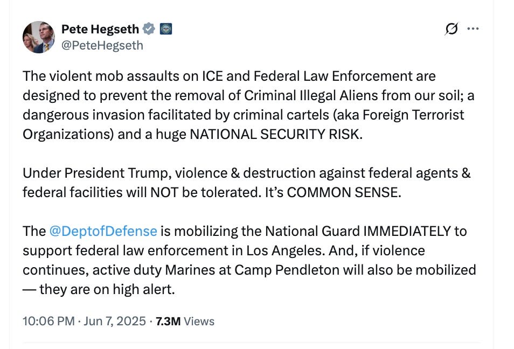514x349 pixels.
Task: Select the square organization badge beside the checkmark
Action: tap(165, 29)
